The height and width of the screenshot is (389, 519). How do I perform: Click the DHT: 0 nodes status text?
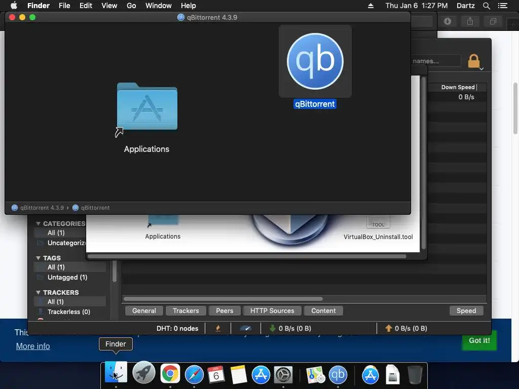177,328
